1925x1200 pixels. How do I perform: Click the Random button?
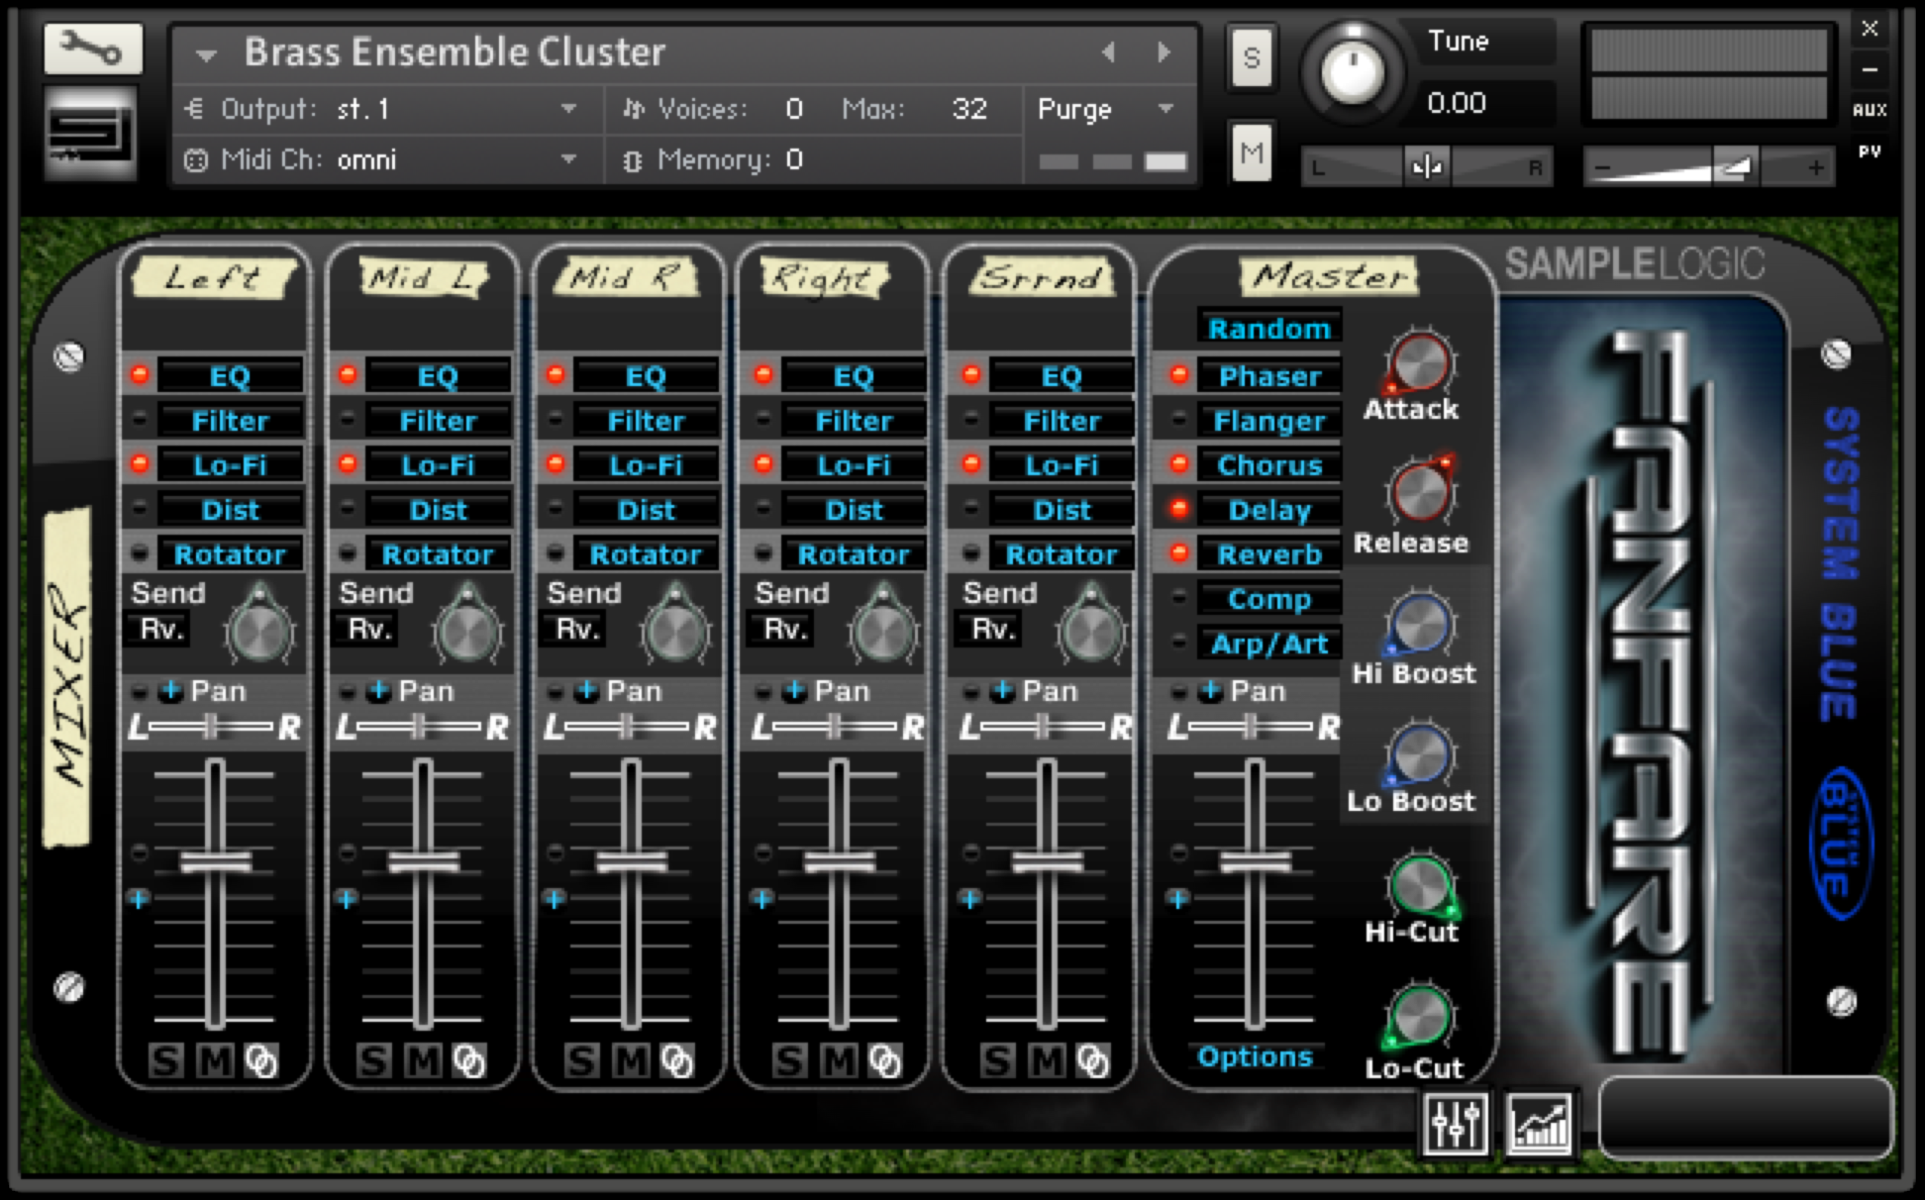1270,327
